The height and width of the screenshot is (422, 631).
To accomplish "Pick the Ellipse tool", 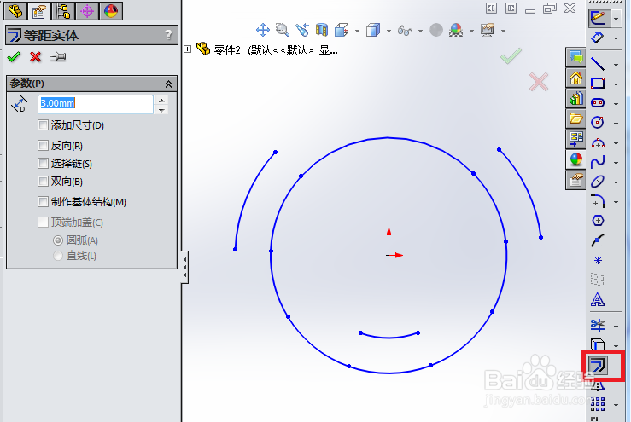I will tap(598, 182).
